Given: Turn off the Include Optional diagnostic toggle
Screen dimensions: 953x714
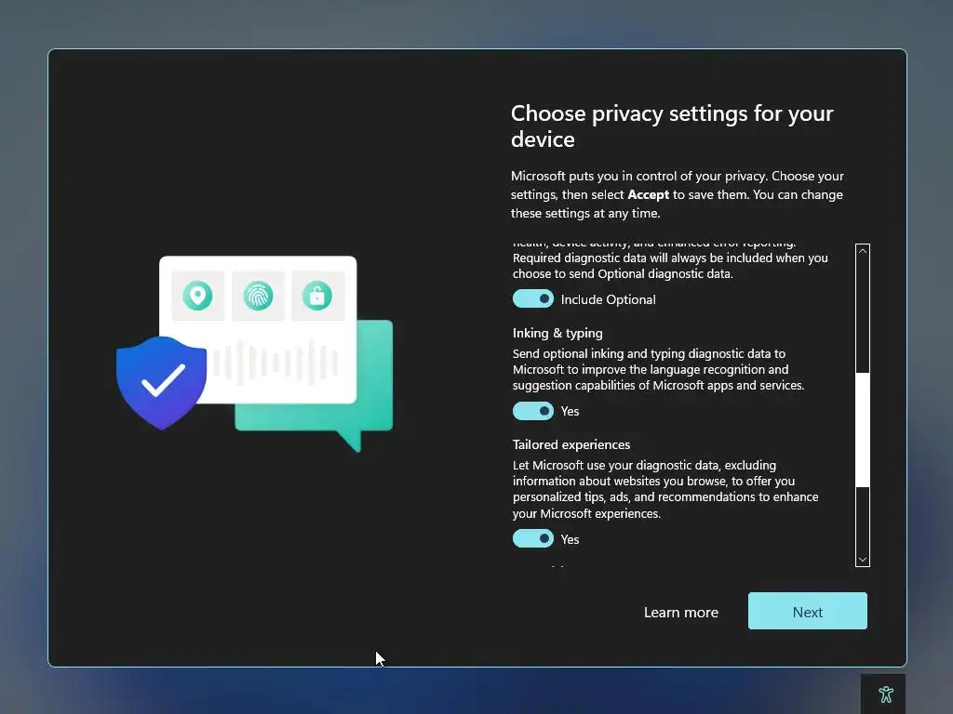Looking at the screenshot, I should [x=533, y=298].
